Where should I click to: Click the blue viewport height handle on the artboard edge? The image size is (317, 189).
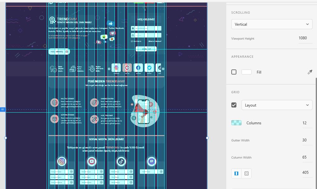click(3, 109)
